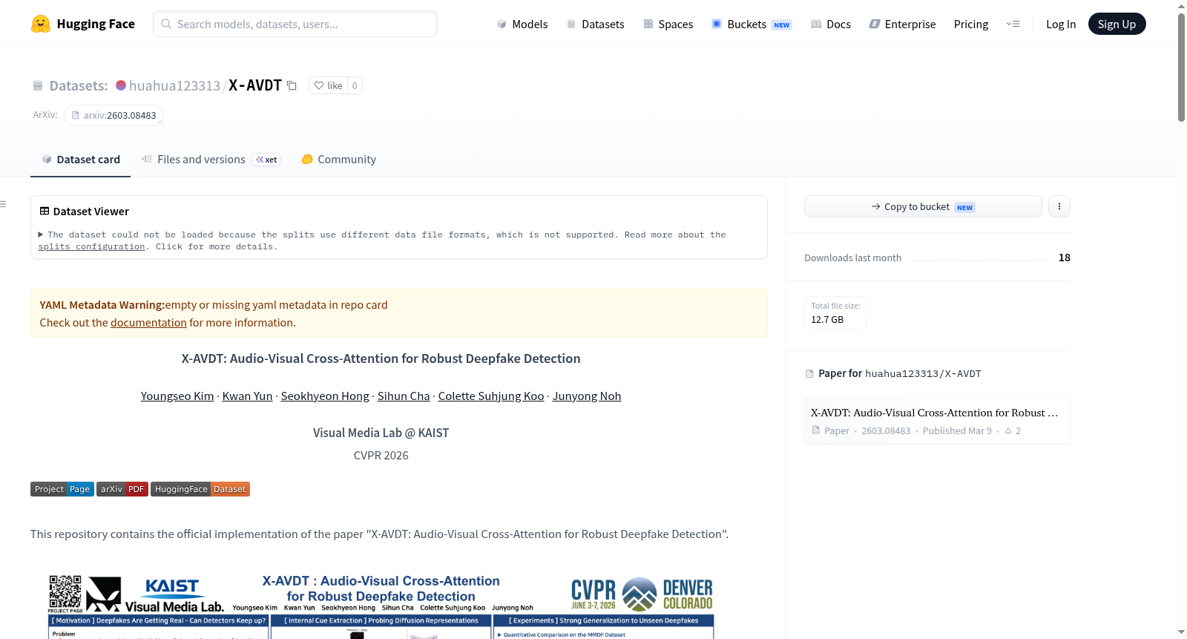Click the 'CVPR 2026' text

point(381,456)
